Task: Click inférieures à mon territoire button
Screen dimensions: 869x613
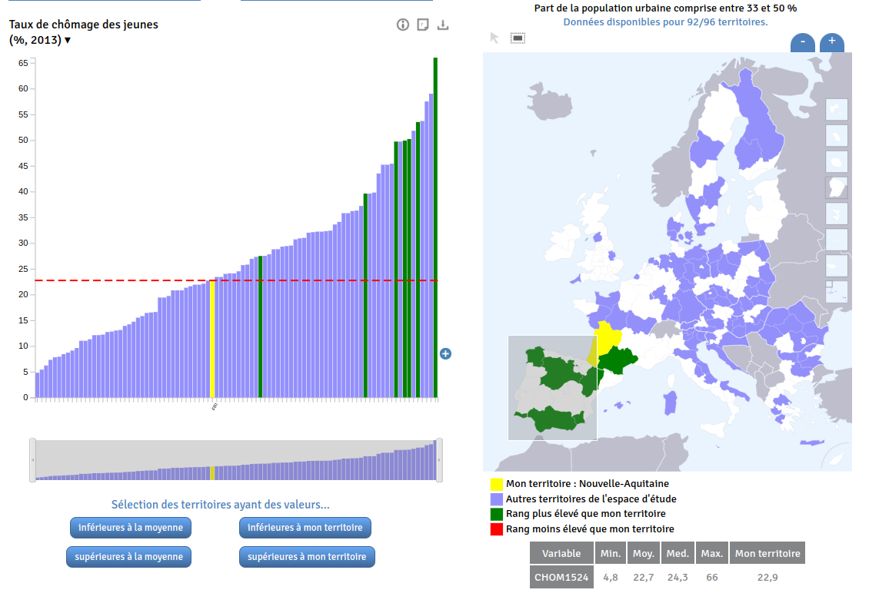Action: (305, 528)
